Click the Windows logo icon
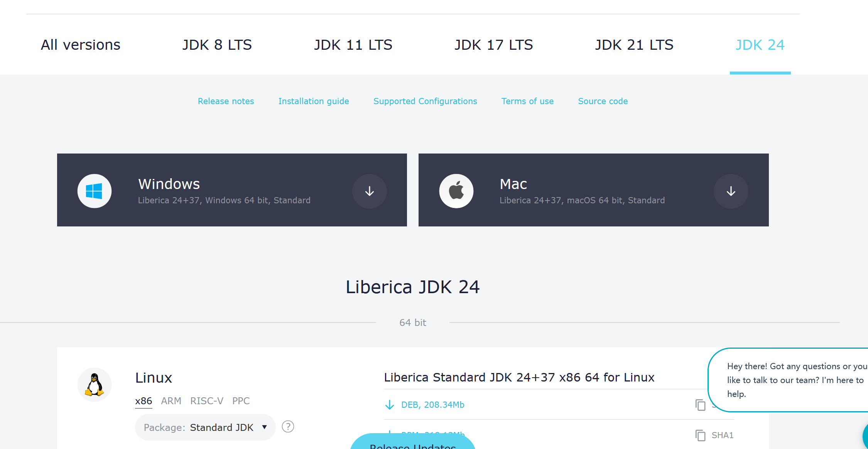 (x=95, y=191)
